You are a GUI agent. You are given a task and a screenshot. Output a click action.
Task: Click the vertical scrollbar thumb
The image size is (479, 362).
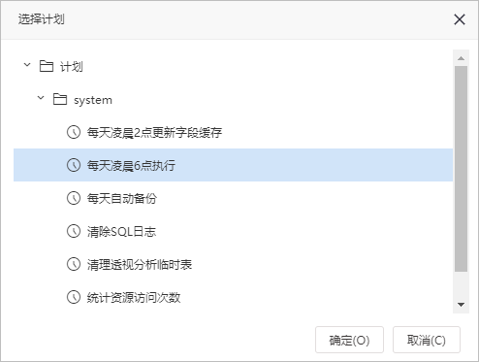[x=461, y=169]
